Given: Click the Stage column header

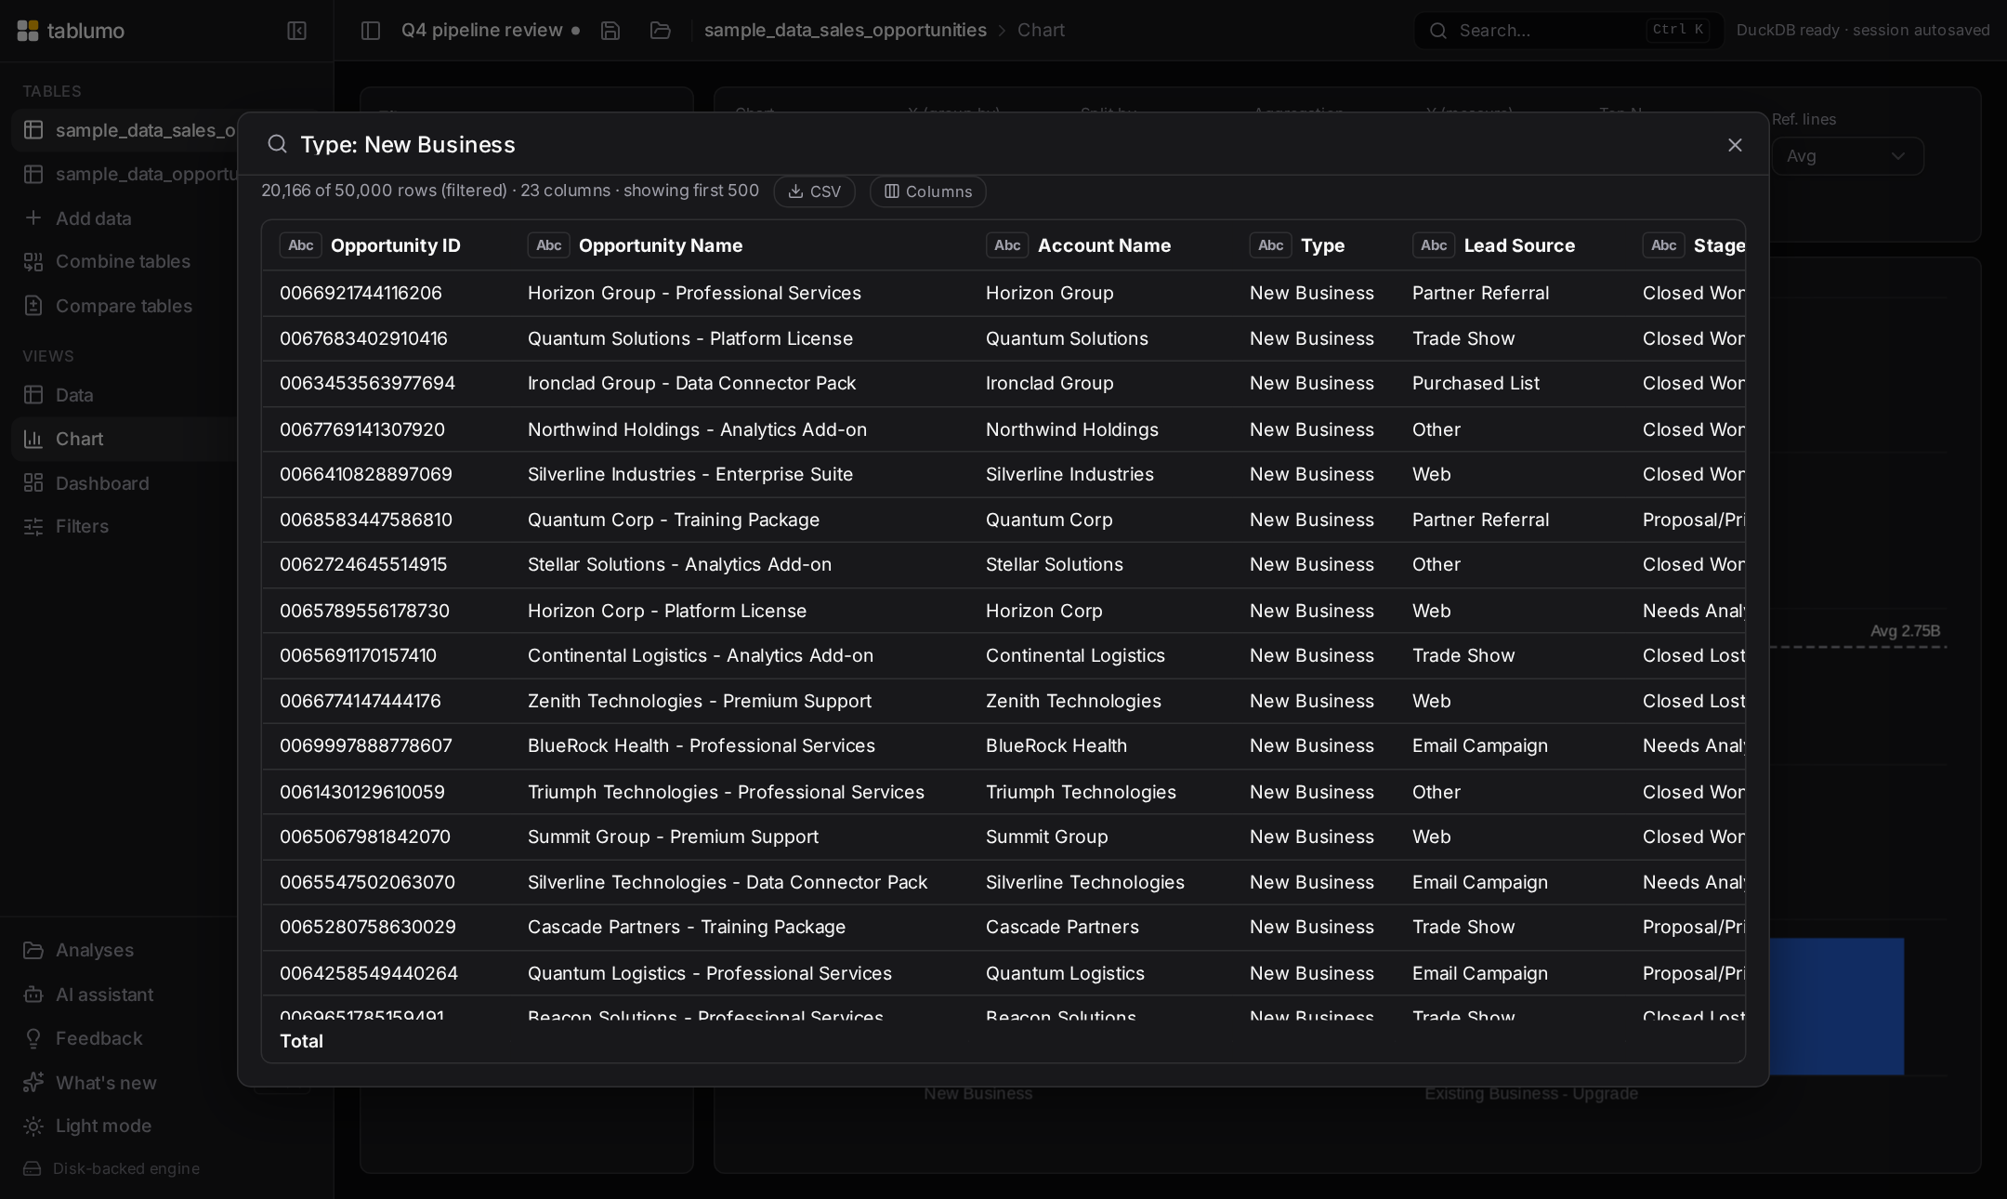Looking at the screenshot, I should 1718,245.
